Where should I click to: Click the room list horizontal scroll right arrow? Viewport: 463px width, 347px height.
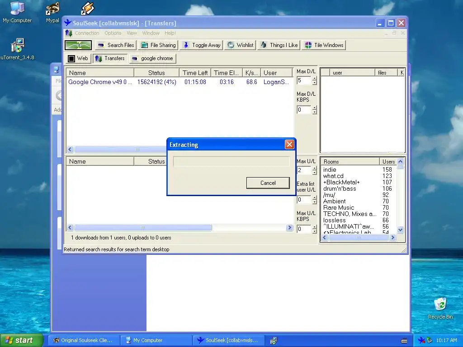click(x=392, y=238)
